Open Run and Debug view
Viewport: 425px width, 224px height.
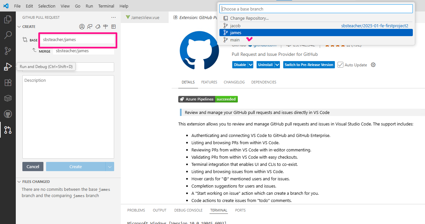pyautogui.click(x=8, y=67)
